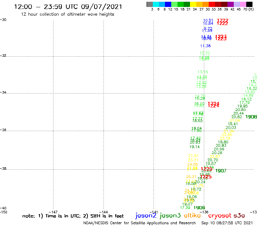Select the yellow 22.87 reading
Viewport: 257px width, 226px height.
point(215,156)
